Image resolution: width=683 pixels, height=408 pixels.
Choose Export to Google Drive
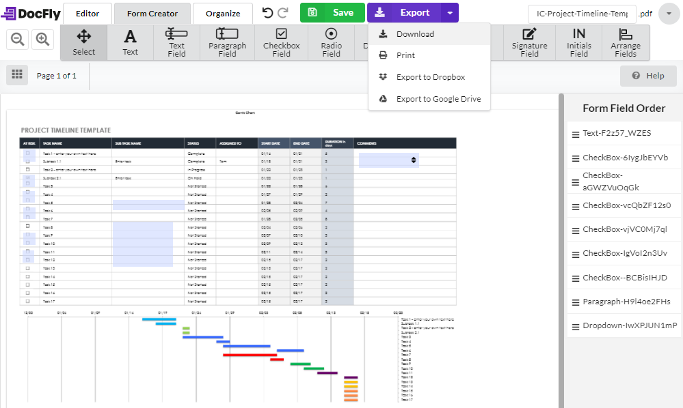pyautogui.click(x=438, y=99)
